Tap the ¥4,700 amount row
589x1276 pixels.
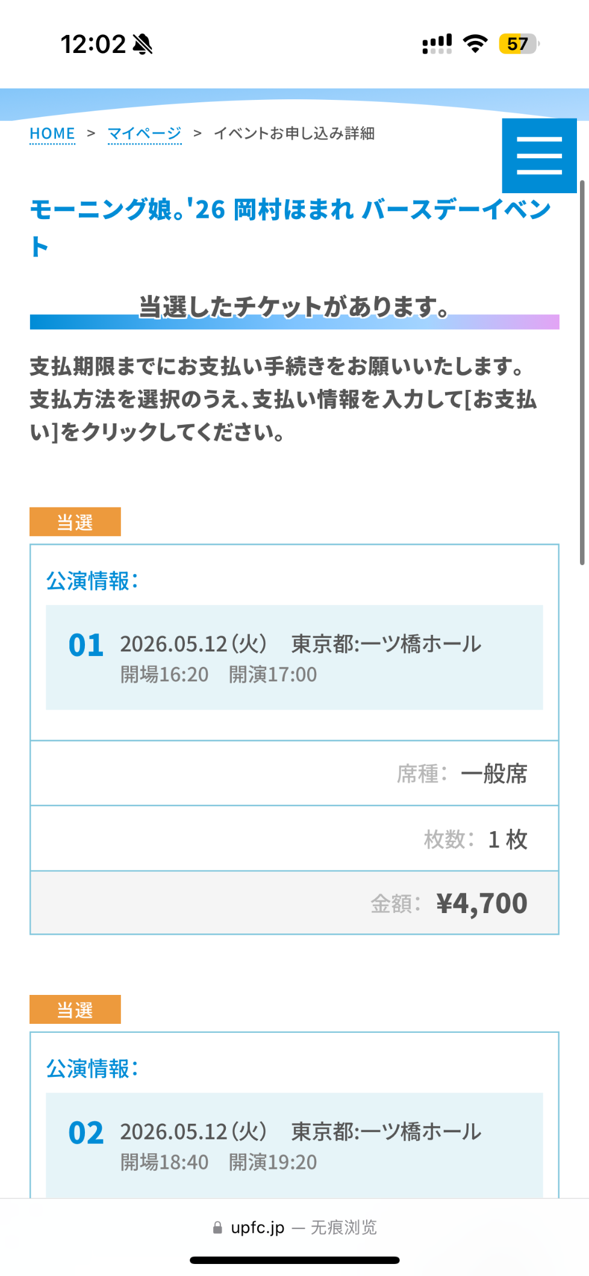click(x=294, y=903)
